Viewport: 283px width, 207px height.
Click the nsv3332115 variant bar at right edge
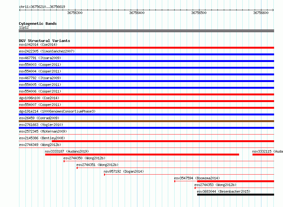pos(263,155)
